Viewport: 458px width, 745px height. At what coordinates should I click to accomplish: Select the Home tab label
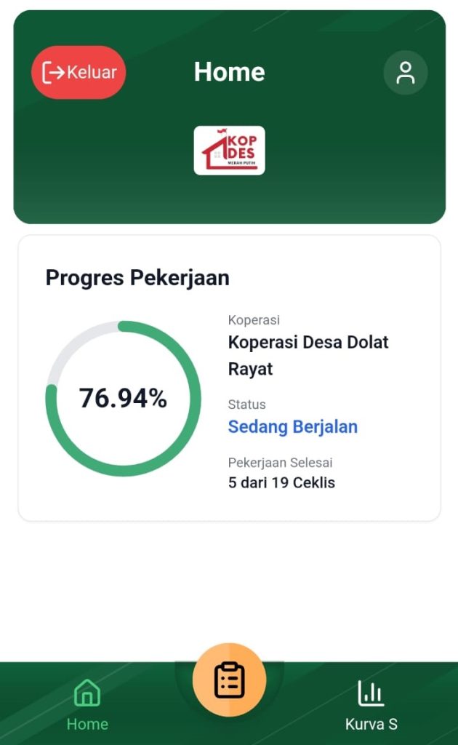pyautogui.click(x=87, y=724)
